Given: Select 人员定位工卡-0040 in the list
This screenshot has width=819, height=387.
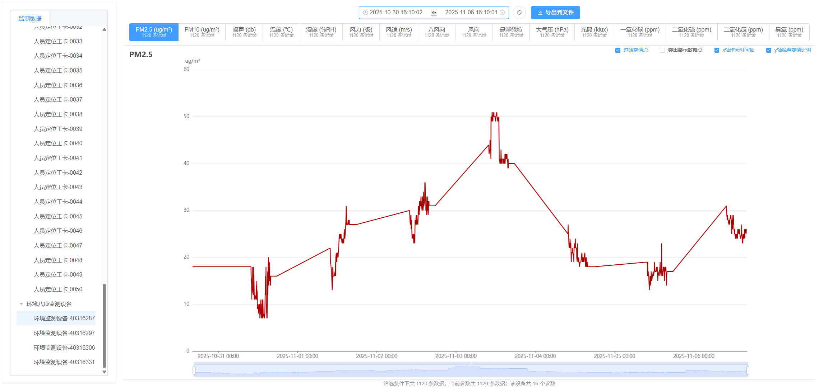Looking at the screenshot, I should pos(58,143).
